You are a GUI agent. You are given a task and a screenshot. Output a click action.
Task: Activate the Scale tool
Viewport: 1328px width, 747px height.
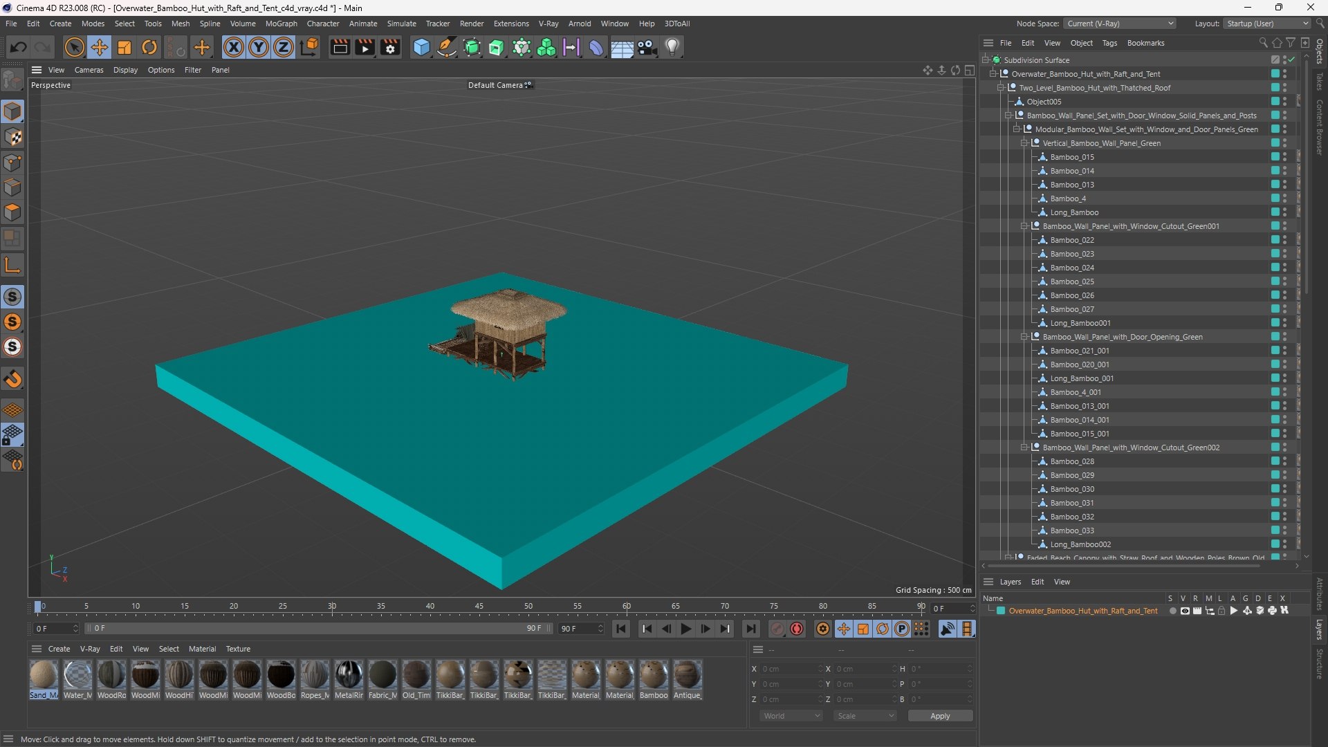[x=124, y=47]
